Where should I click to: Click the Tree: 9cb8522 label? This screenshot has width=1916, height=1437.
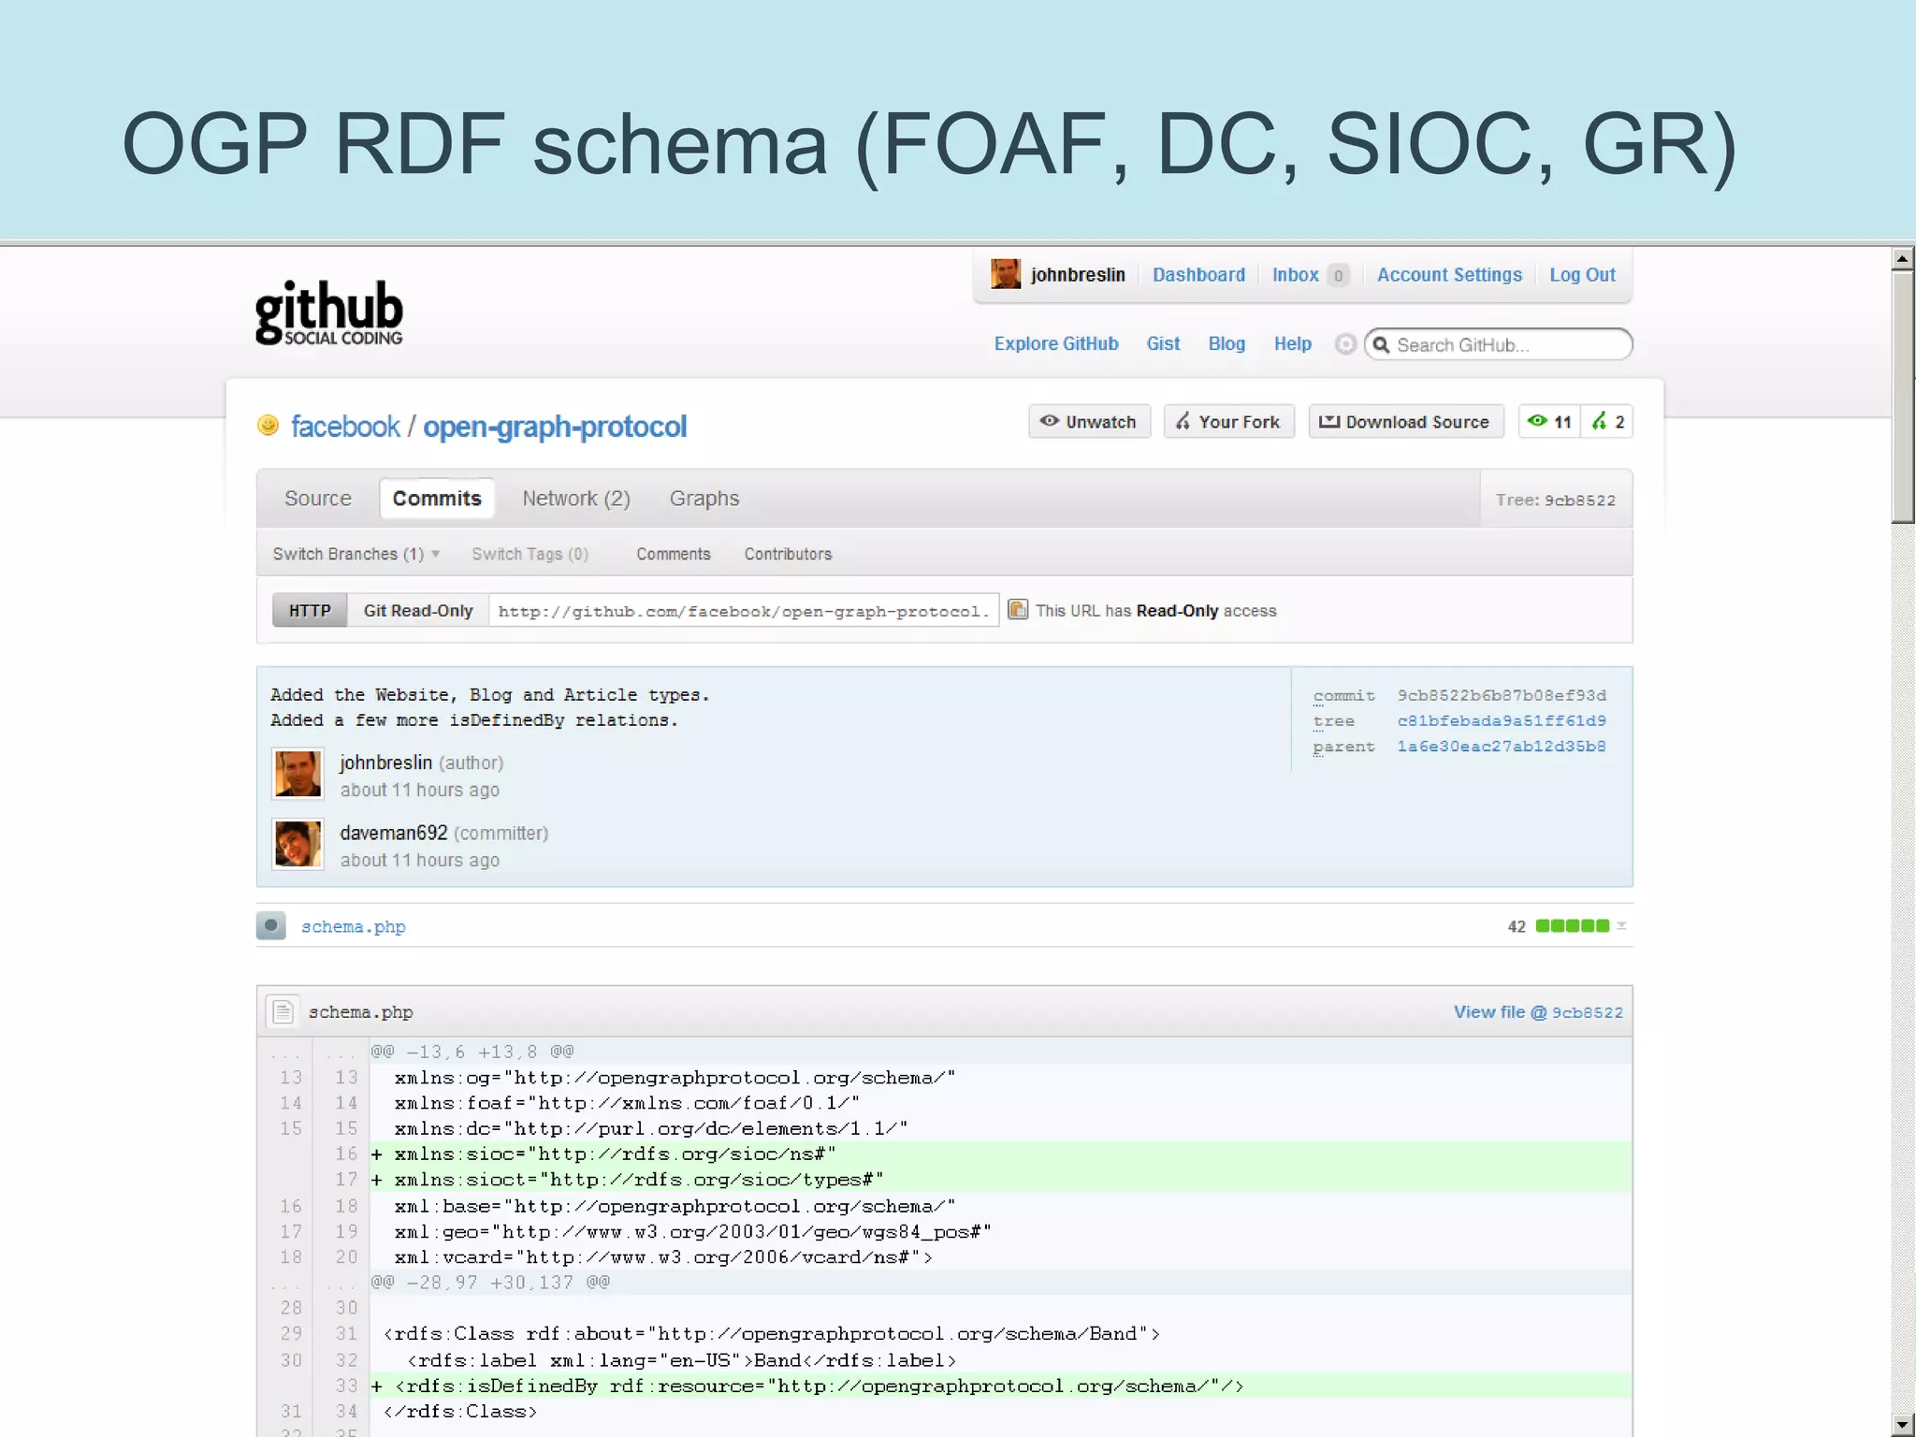tap(1555, 500)
